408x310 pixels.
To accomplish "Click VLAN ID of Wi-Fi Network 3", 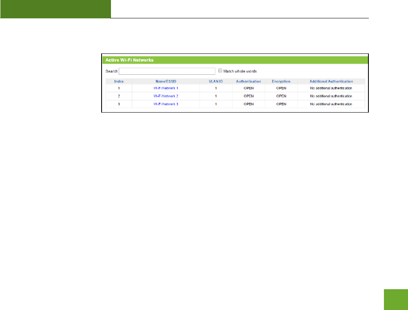I will coord(216,104).
